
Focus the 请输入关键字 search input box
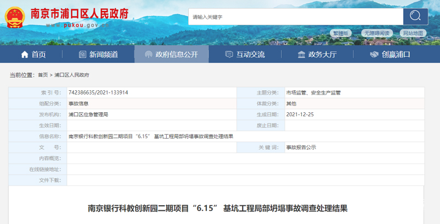point(294,17)
